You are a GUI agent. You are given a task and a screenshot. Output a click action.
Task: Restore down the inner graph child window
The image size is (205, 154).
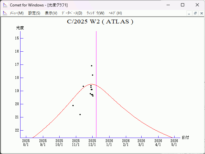(195, 13)
